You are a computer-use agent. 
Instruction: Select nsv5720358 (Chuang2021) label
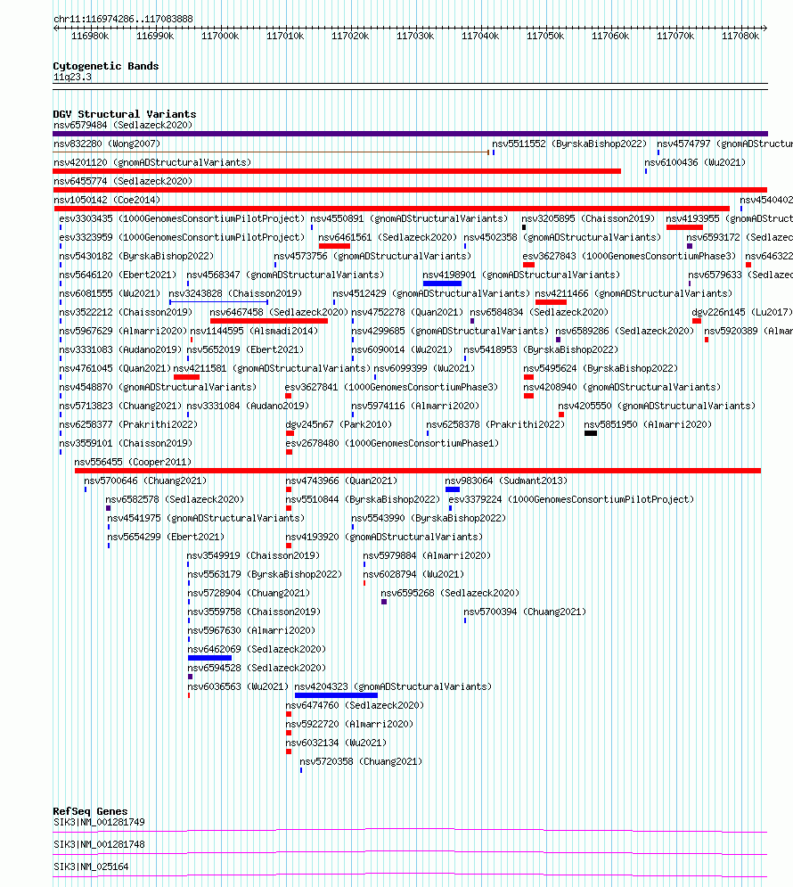tap(361, 761)
